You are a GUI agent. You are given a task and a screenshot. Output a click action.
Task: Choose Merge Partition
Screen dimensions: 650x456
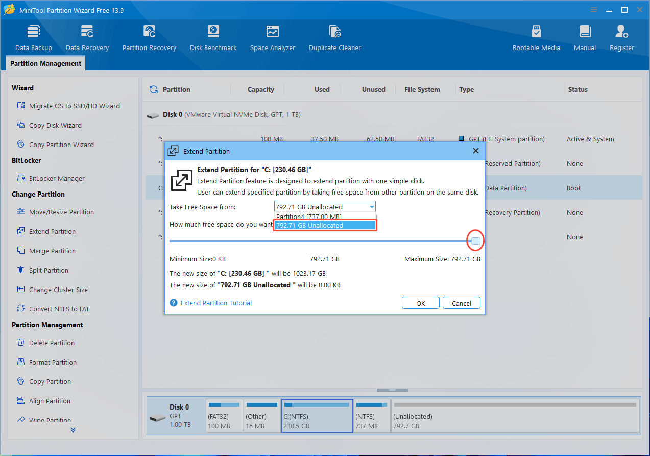46,251
